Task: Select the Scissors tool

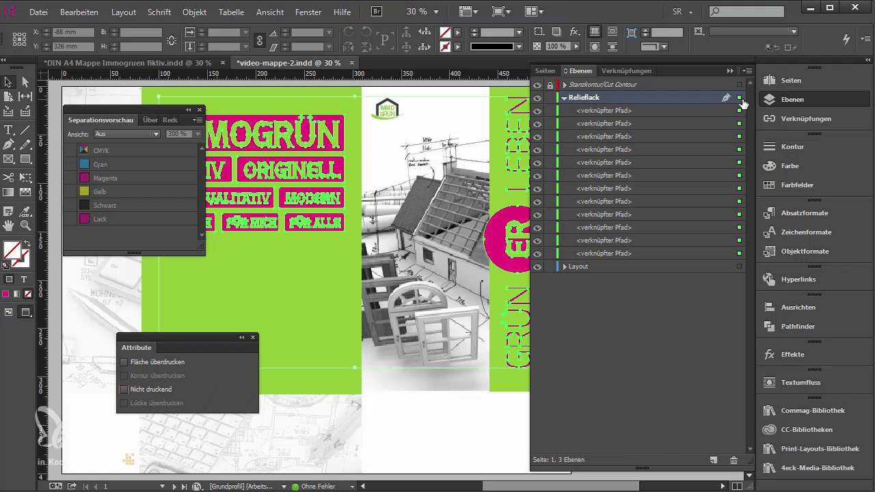Action: [x=9, y=177]
